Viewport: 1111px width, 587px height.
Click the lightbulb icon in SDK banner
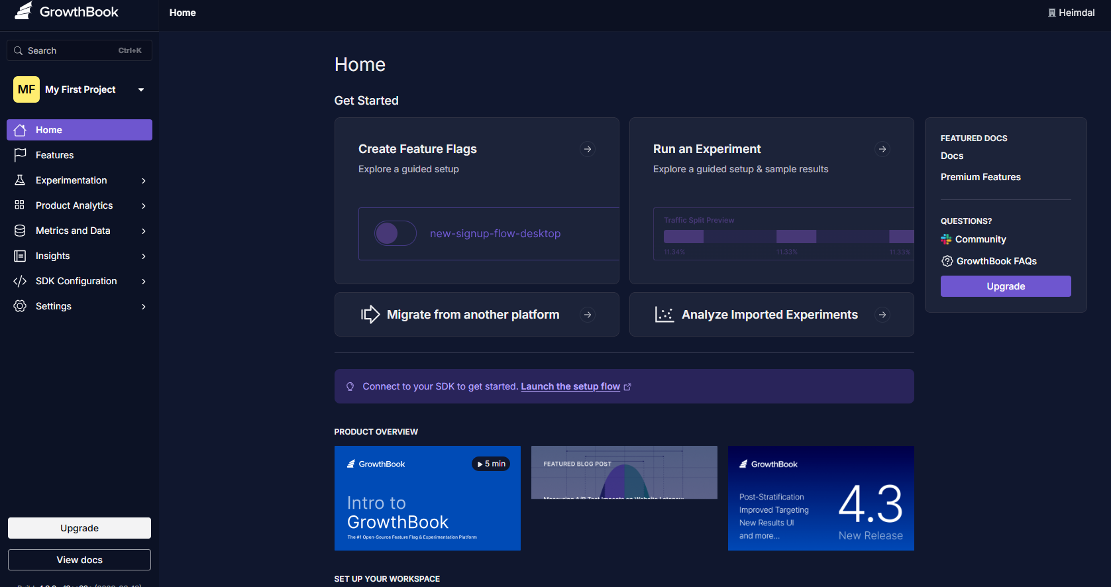pyautogui.click(x=350, y=386)
